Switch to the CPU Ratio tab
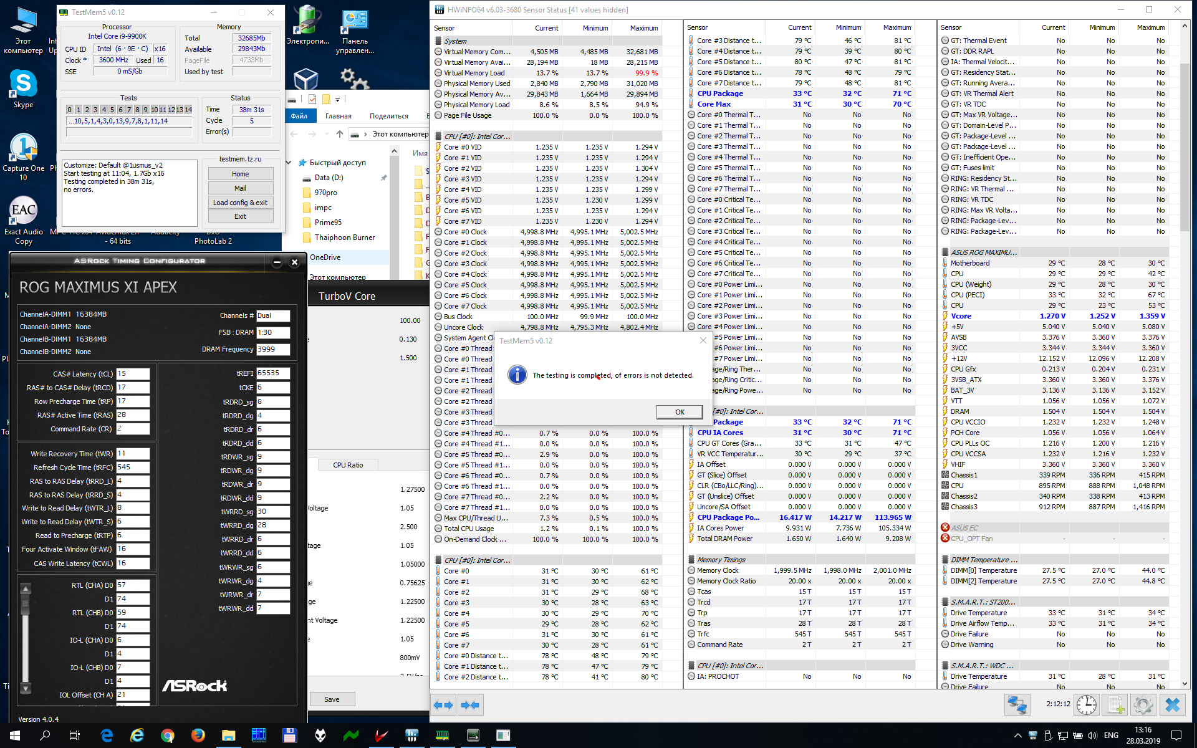The height and width of the screenshot is (748, 1197). tap(347, 465)
